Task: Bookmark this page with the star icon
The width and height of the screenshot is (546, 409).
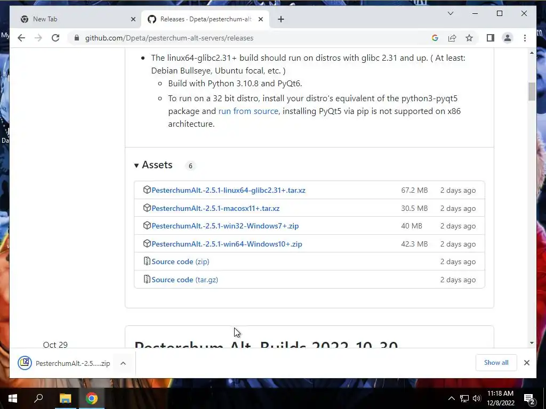Action: [469, 38]
